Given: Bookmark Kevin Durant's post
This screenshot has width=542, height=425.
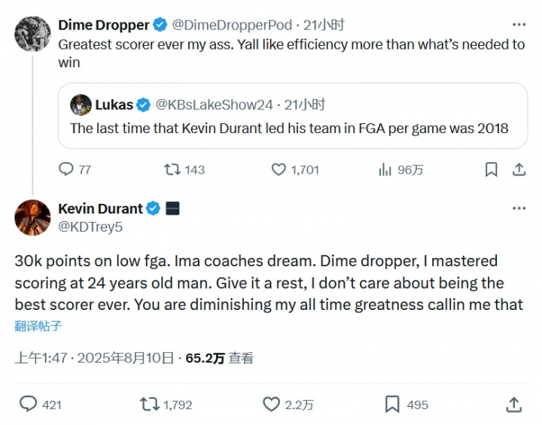Looking at the screenshot, I should (x=392, y=404).
